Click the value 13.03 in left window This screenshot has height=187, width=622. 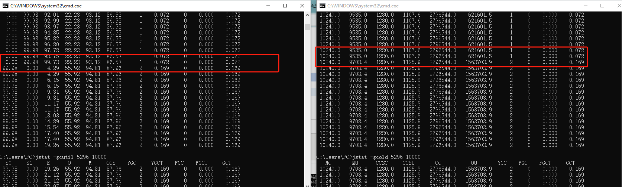[52, 116]
